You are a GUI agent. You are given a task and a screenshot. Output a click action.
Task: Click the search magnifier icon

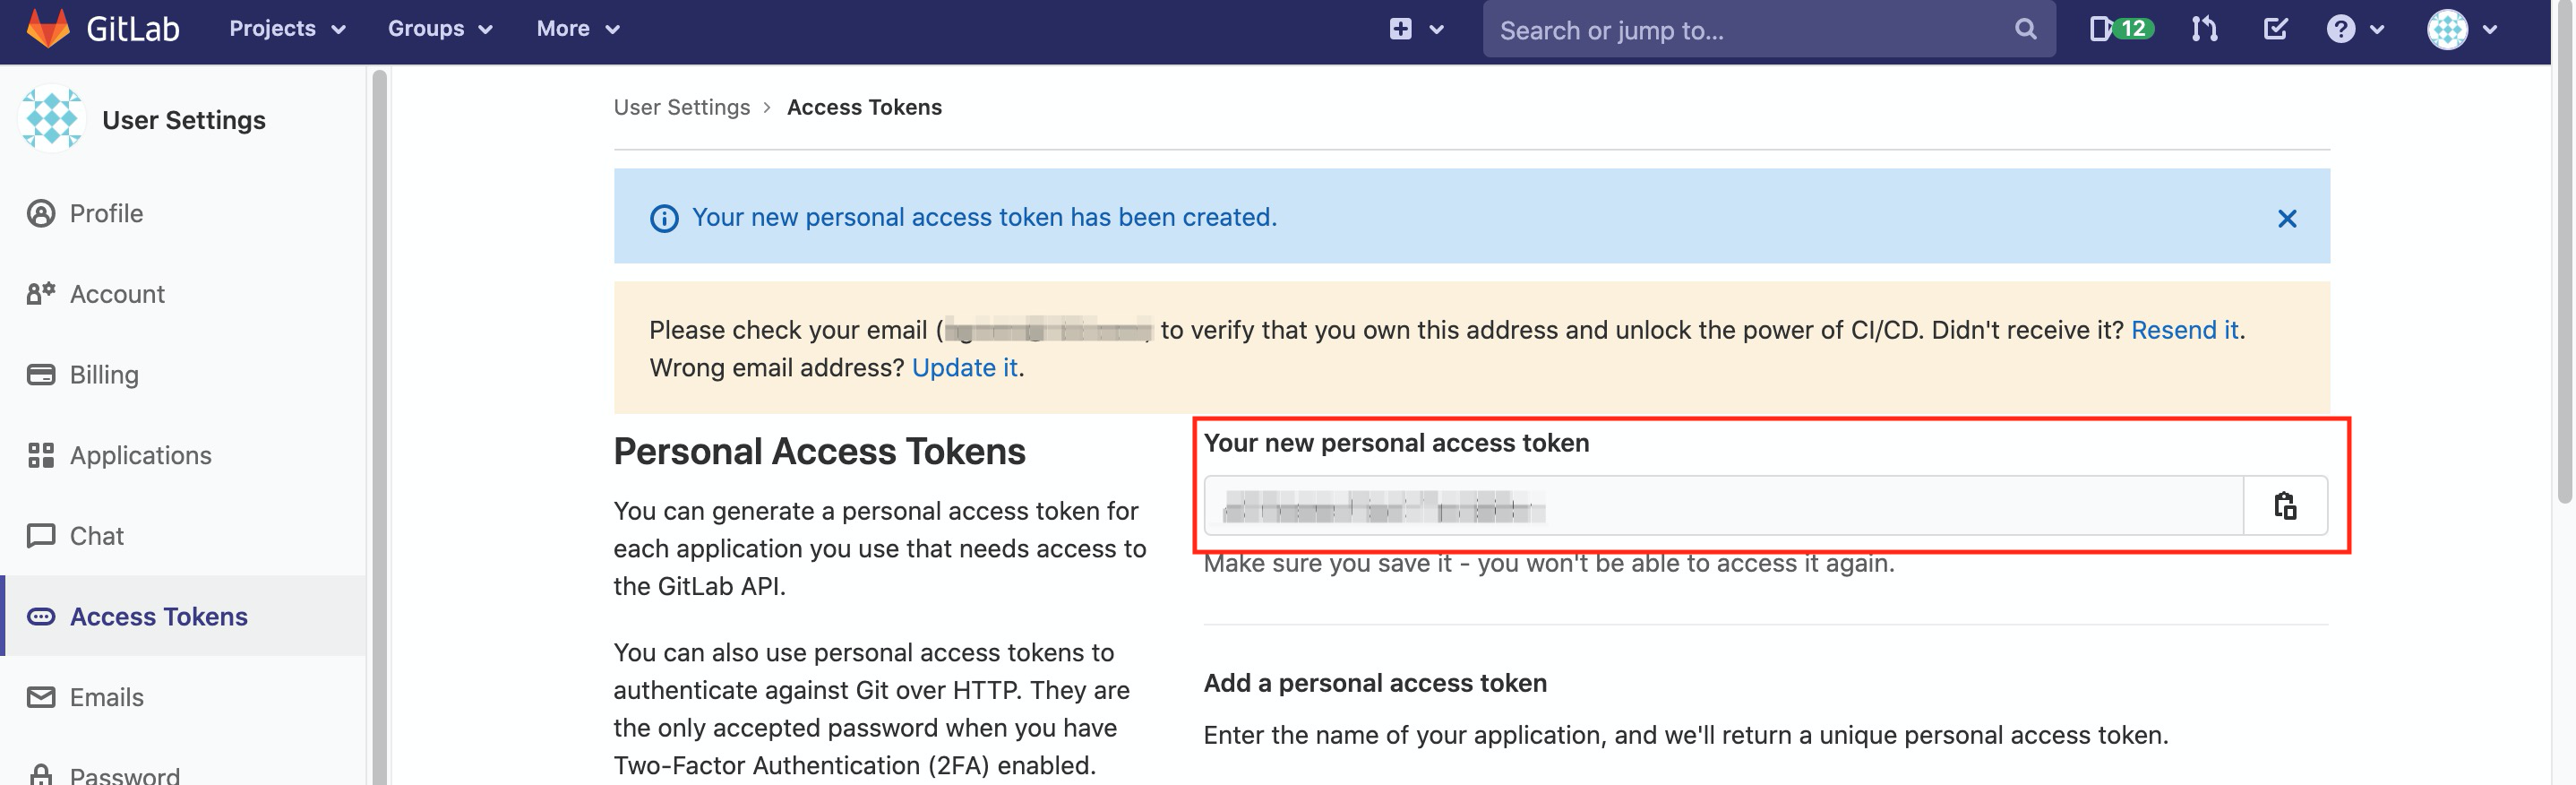pos(2025,29)
